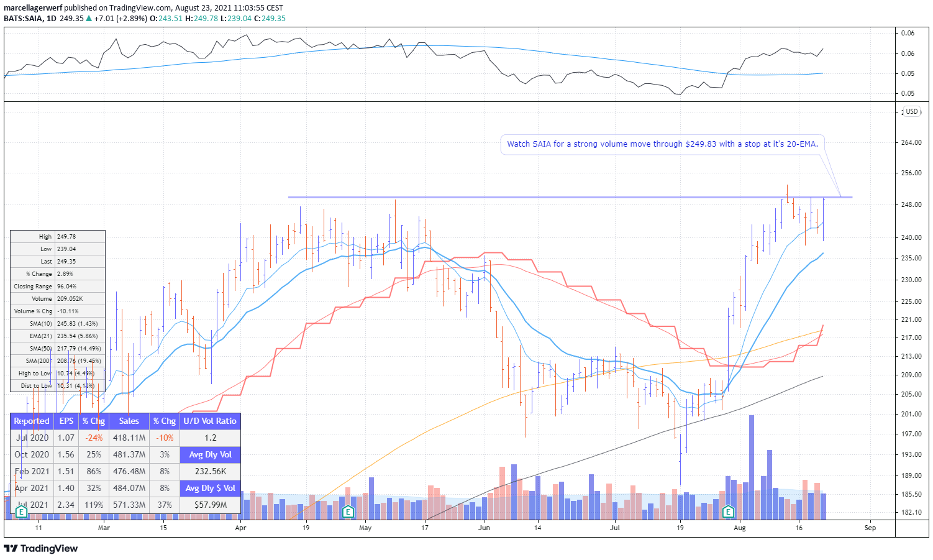Click the Apr 2021 reported row label
The height and width of the screenshot is (560, 933).
pos(32,489)
